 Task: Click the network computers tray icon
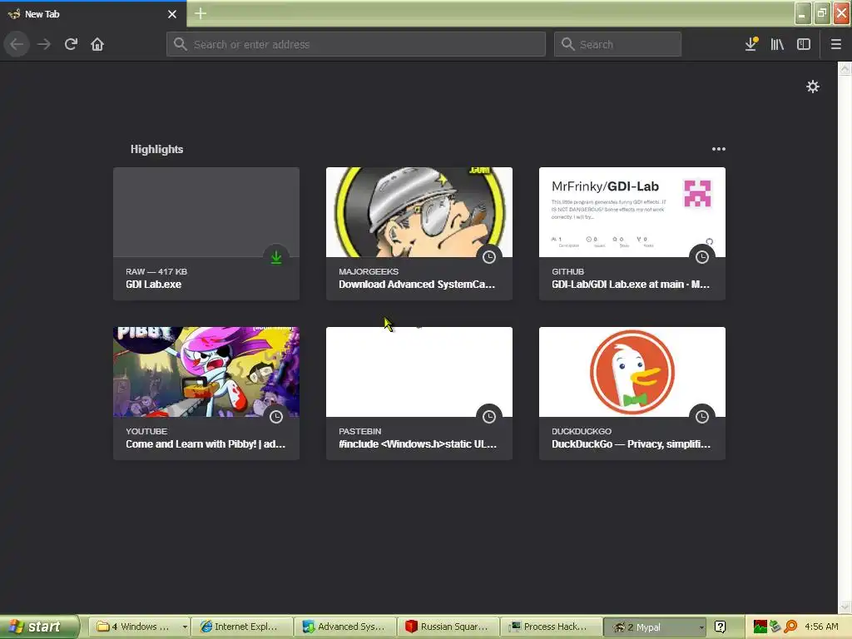775,627
